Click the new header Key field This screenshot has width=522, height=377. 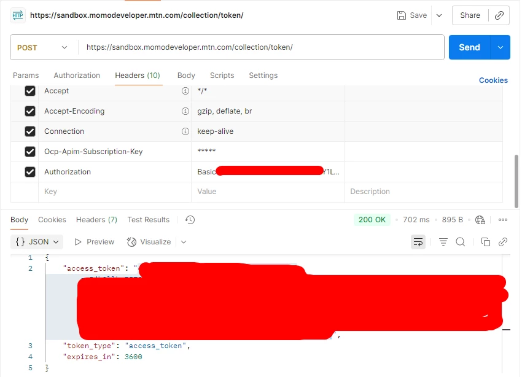click(x=115, y=192)
